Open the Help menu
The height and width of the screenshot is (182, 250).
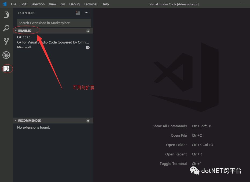pyautogui.click(x=105, y=4)
